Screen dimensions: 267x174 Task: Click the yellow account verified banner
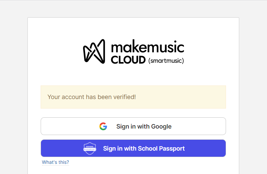[x=133, y=97]
